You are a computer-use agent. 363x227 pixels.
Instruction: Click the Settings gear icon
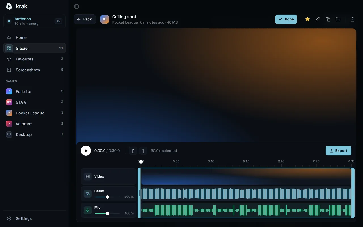[x=9, y=218]
